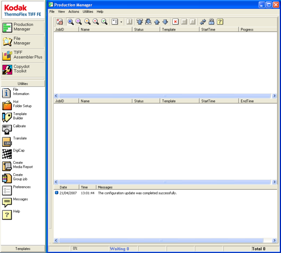
Task: Toggle the paused jobs magnifier filter
Action: point(87,22)
